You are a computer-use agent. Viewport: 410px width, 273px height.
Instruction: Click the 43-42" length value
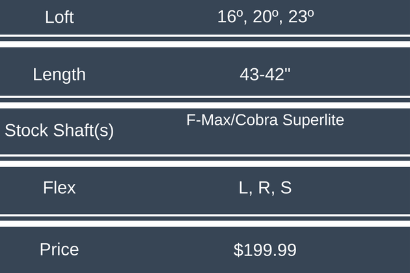pos(265,74)
